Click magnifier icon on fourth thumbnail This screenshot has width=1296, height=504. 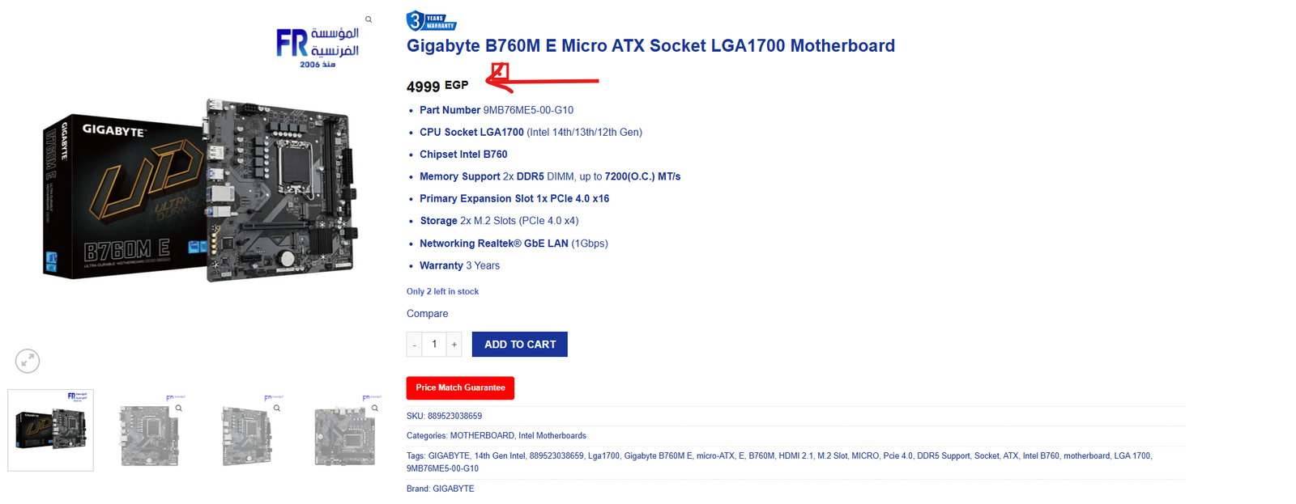(x=375, y=409)
